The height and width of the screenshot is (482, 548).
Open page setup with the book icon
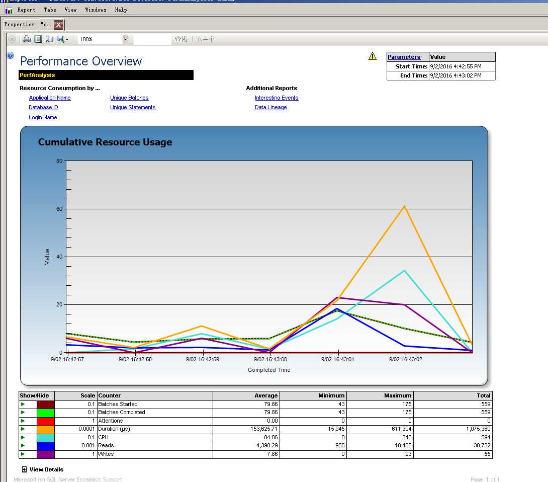pyautogui.click(x=50, y=39)
